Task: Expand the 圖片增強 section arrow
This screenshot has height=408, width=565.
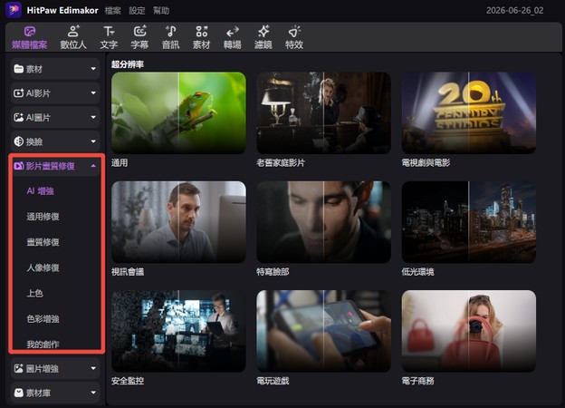Action: tap(93, 368)
